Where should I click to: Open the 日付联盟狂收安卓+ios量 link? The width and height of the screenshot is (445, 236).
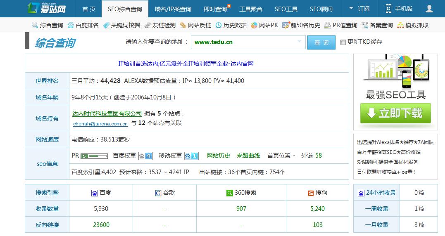[387, 172]
